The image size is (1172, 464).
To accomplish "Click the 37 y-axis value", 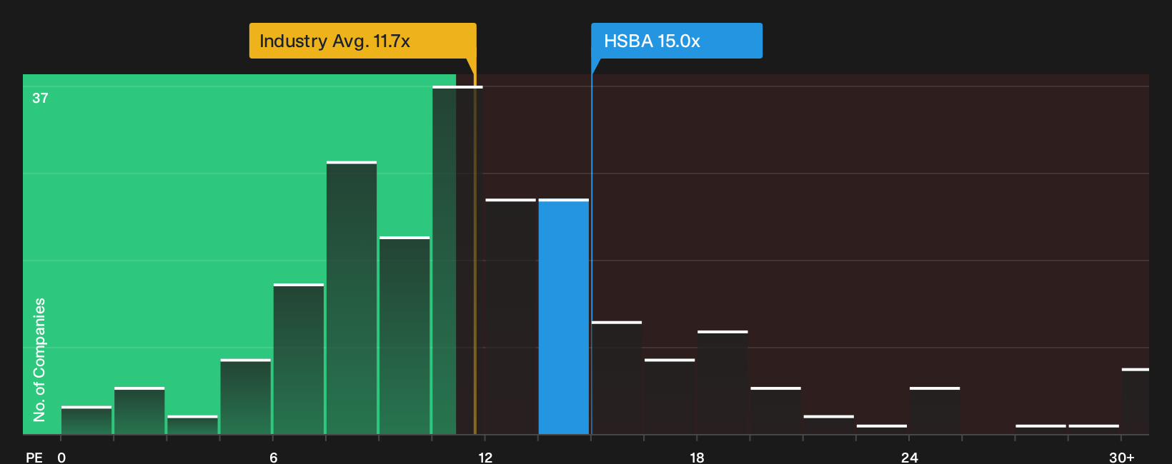I will (40, 98).
